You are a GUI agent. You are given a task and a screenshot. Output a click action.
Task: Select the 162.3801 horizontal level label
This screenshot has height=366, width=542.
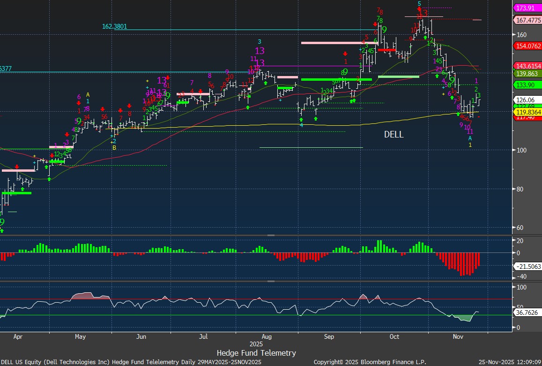point(114,27)
